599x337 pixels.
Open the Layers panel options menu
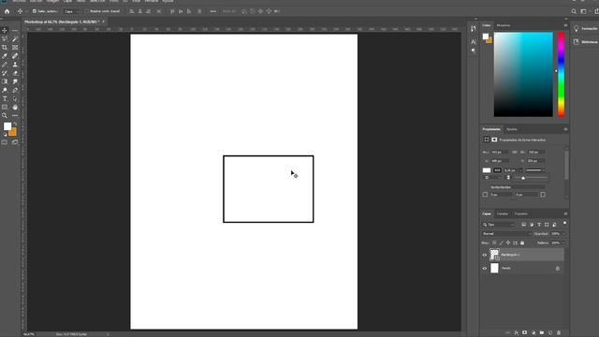click(x=565, y=214)
